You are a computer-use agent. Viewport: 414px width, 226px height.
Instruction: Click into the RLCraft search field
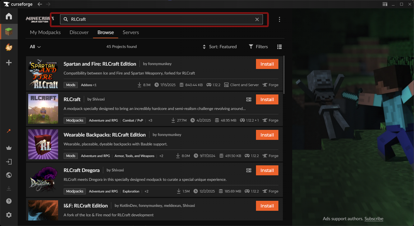tap(161, 19)
